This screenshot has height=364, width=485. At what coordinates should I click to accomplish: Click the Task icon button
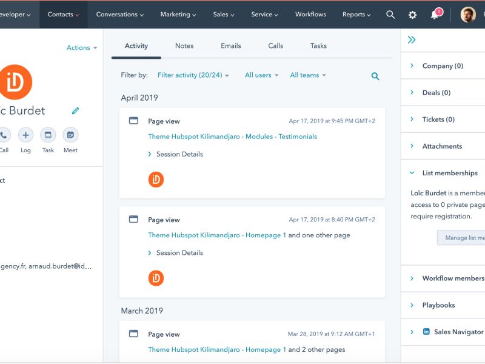point(48,135)
